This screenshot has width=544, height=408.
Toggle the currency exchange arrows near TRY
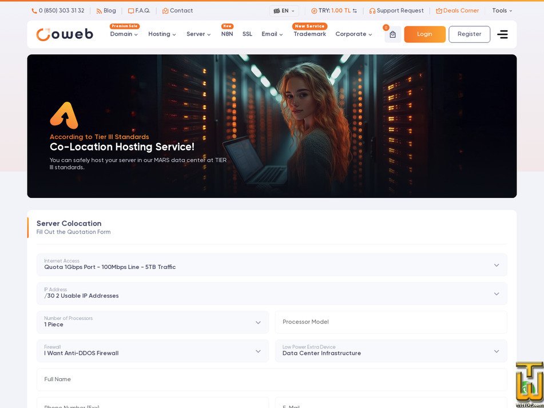pyautogui.click(x=356, y=10)
